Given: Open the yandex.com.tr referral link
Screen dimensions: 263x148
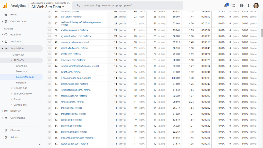Looking at the screenshot, I should click(x=72, y=102).
